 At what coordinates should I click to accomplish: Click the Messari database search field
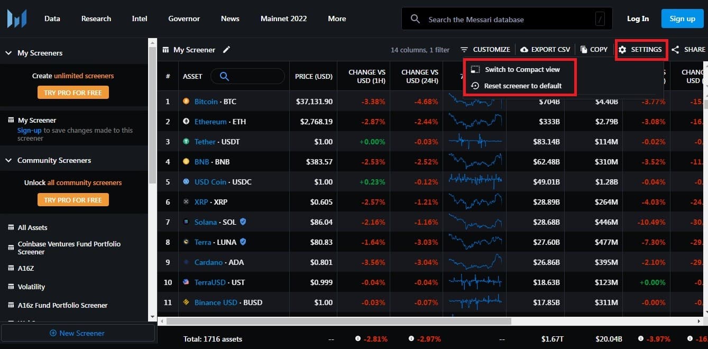pos(507,19)
